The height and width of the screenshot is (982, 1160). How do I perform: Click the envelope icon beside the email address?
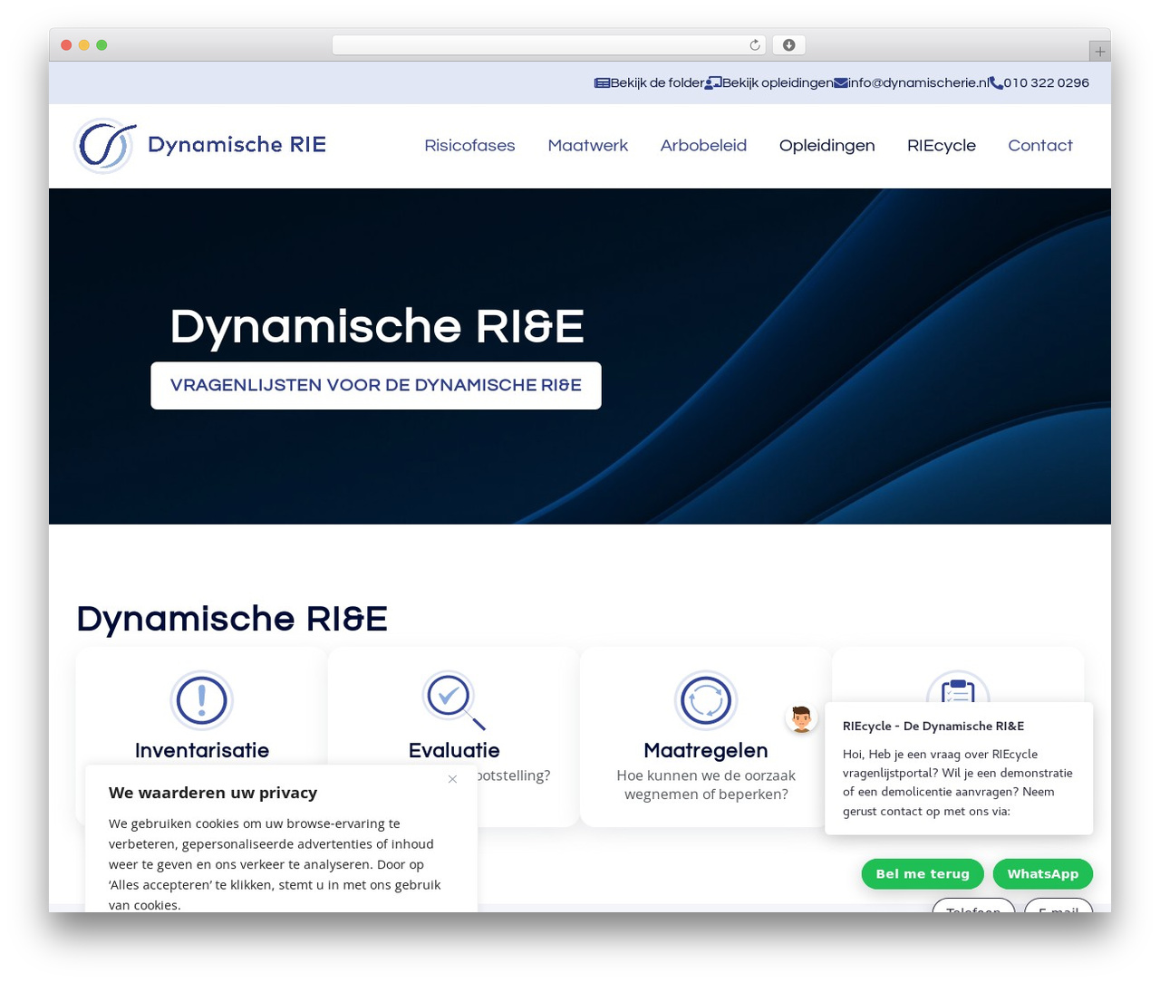click(x=841, y=82)
